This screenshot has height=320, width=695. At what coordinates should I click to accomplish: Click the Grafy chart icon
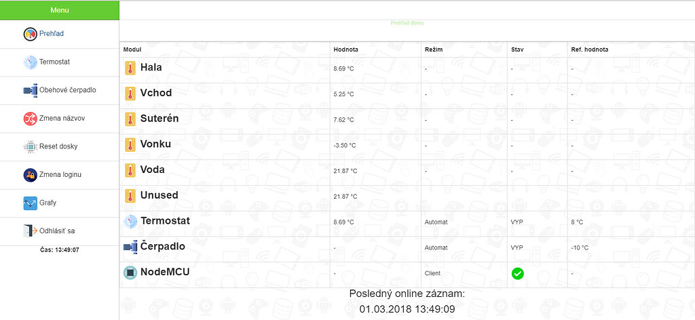tap(30, 203)
